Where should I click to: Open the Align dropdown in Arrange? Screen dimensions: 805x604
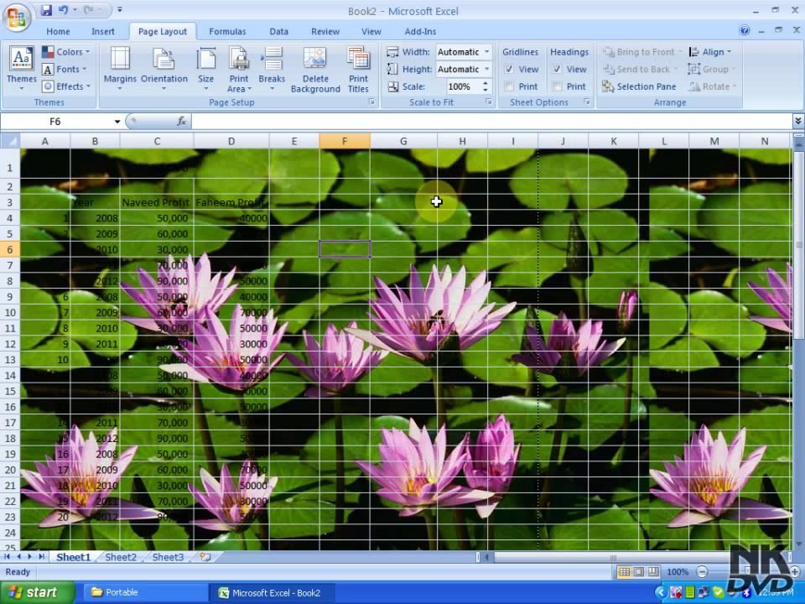pos(710,52)
